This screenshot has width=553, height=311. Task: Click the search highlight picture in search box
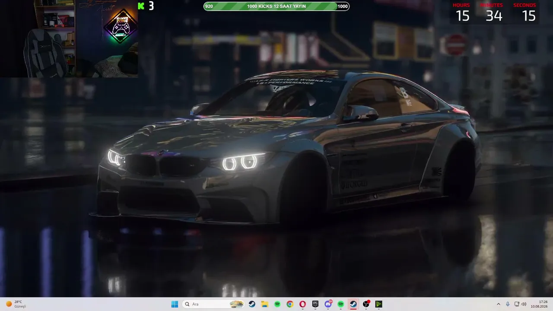coord(236,304)
